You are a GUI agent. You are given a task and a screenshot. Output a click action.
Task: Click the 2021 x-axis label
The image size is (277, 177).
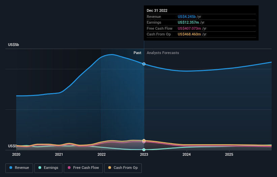coord(59,155)
